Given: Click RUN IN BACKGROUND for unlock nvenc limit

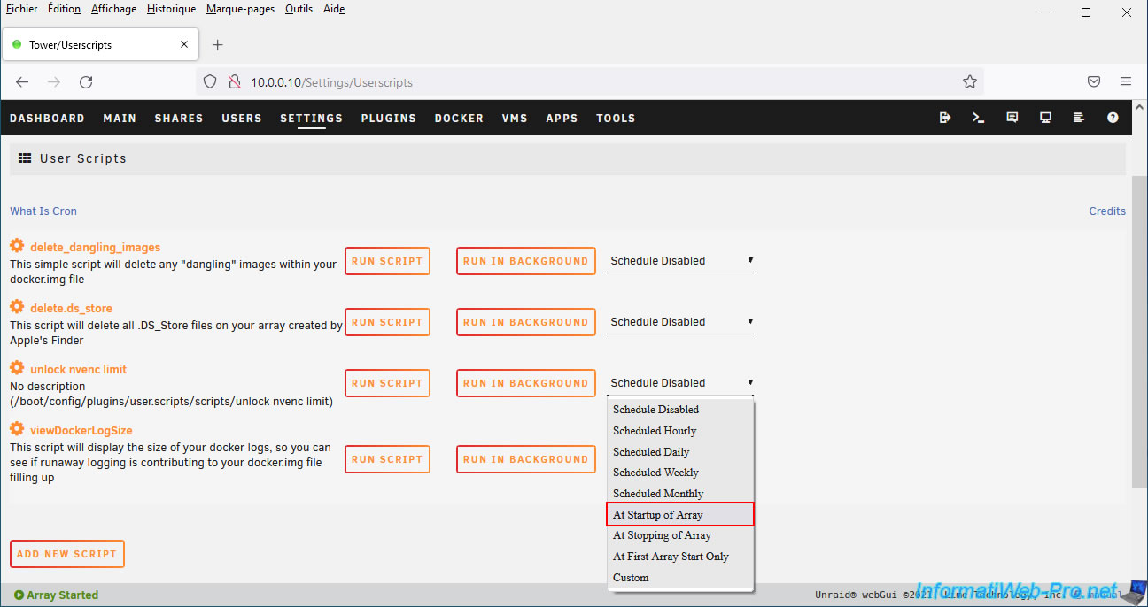Looking at the screenshot, I should pos(525,383).
